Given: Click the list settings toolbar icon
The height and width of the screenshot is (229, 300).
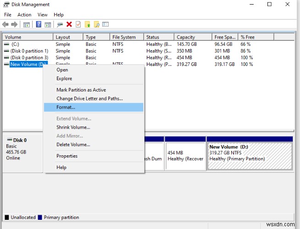Looking at the screenshot, I should (106, 24).
